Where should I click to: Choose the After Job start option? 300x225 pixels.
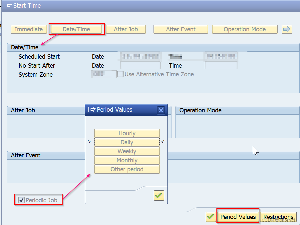pyautogui.click(x=126, y=29)
